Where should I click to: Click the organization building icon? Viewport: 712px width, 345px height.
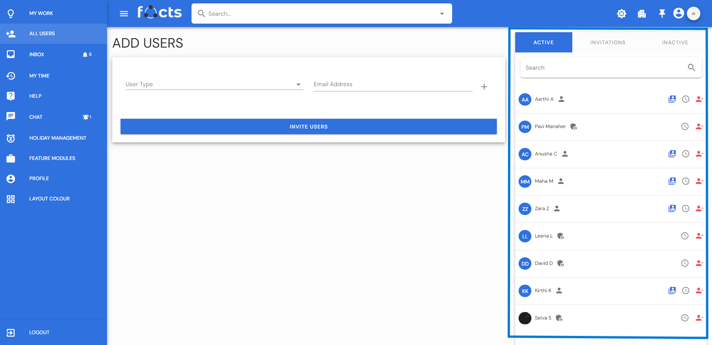(x=642, y=14)
